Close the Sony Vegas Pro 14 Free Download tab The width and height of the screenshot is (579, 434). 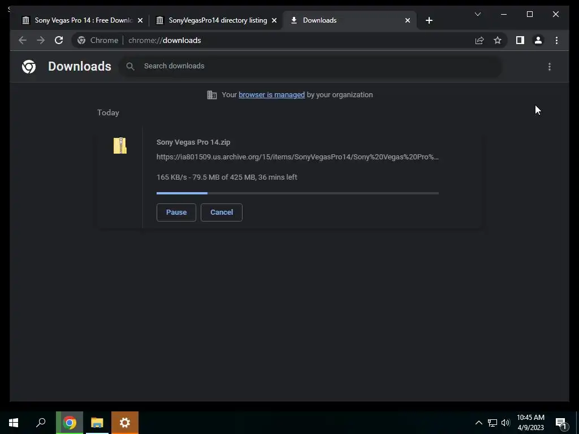140,20
